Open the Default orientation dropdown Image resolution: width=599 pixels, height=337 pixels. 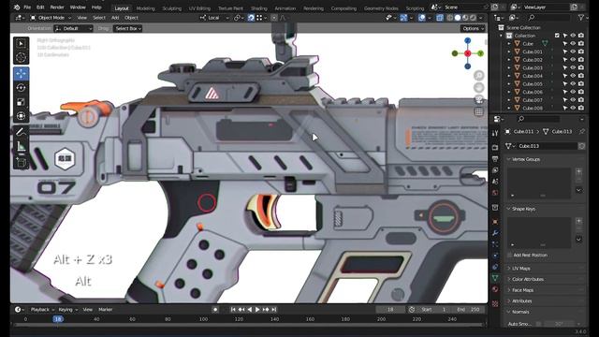click(73, 28)
